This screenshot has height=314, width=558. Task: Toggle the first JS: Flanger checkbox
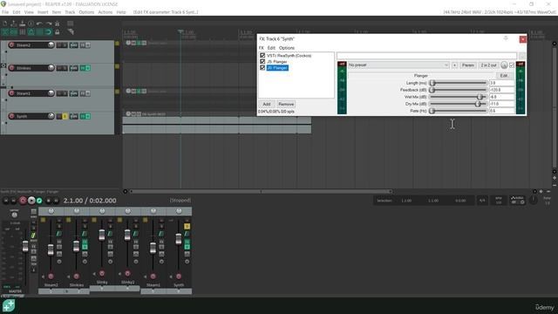[262, 62]
